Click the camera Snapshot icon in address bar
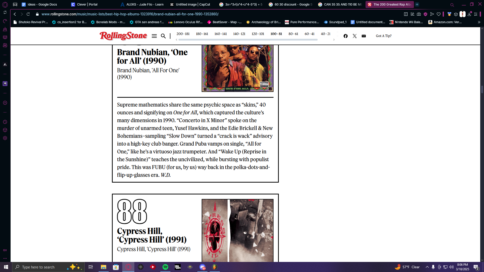 419,14
